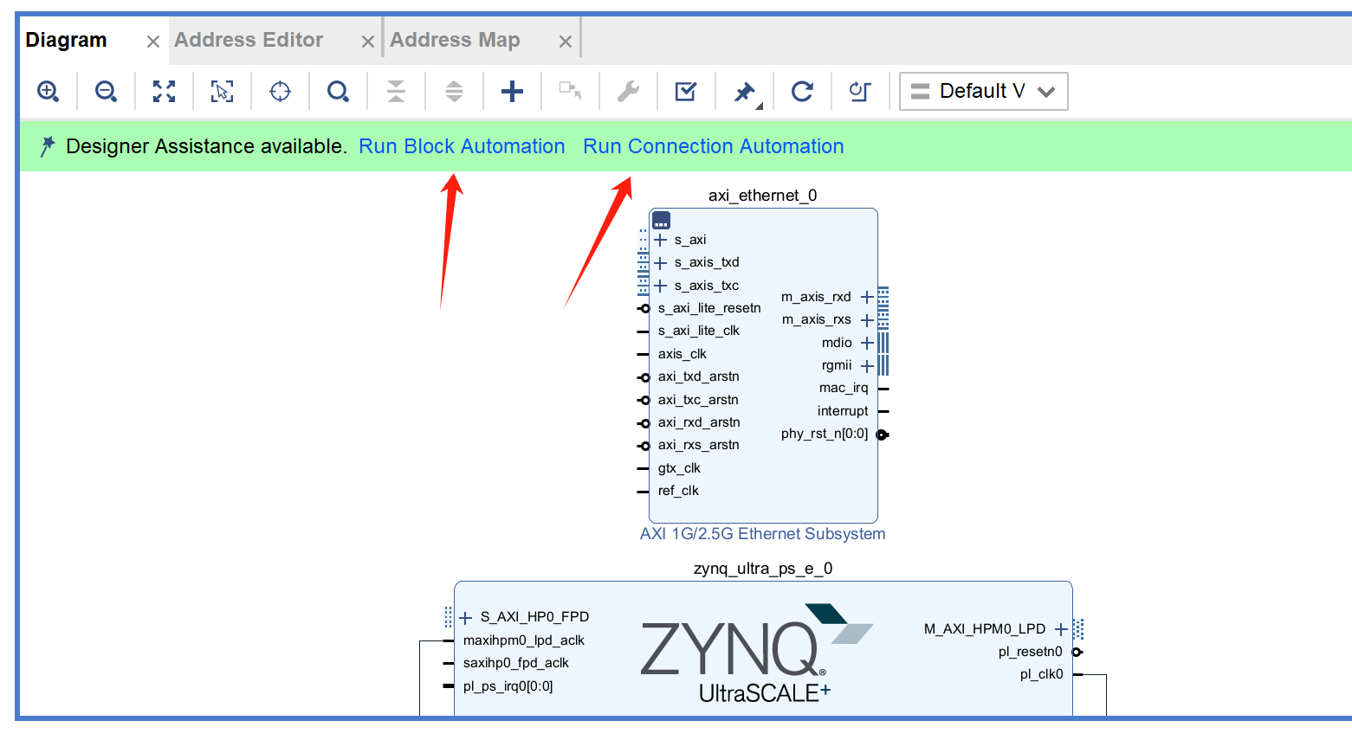Select the axi_rxs_arstn pin
The width and height of the screenshot is (1352, 740).
pyautogui.click(x=698, y=445)
